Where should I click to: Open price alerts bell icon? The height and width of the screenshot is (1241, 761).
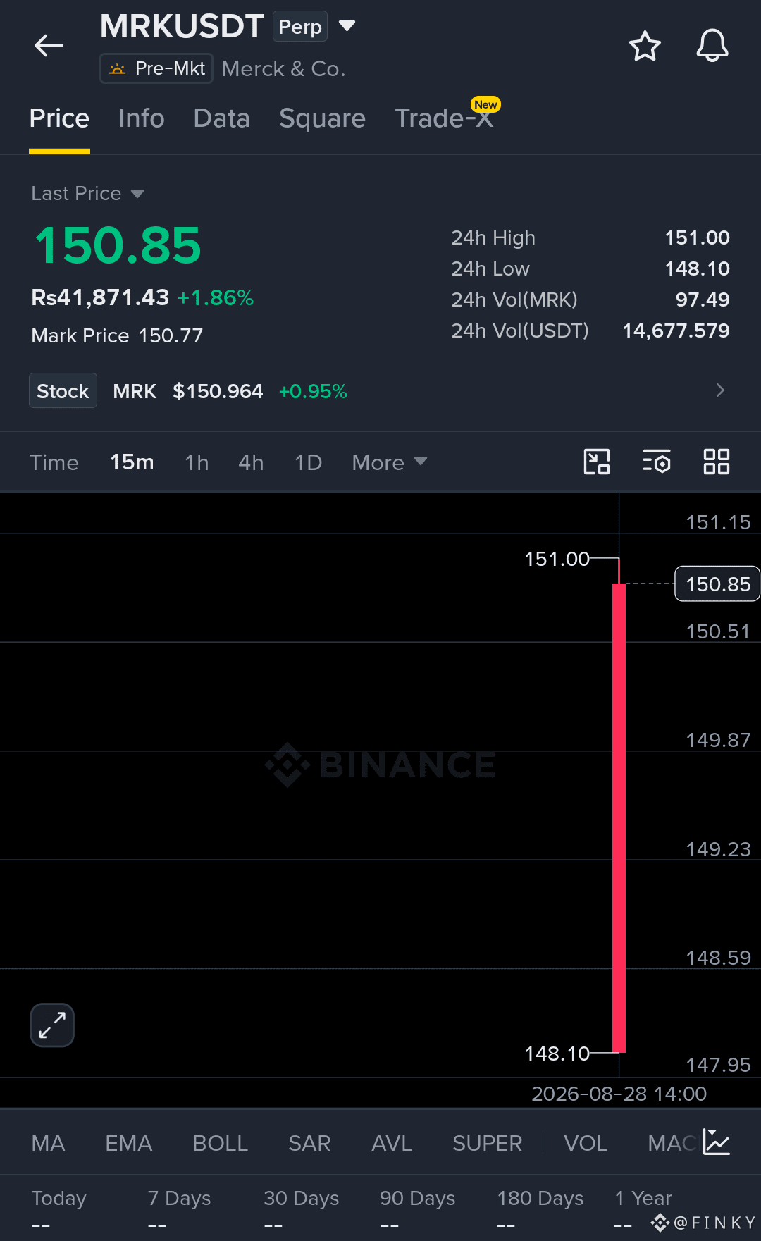[712, 47]
